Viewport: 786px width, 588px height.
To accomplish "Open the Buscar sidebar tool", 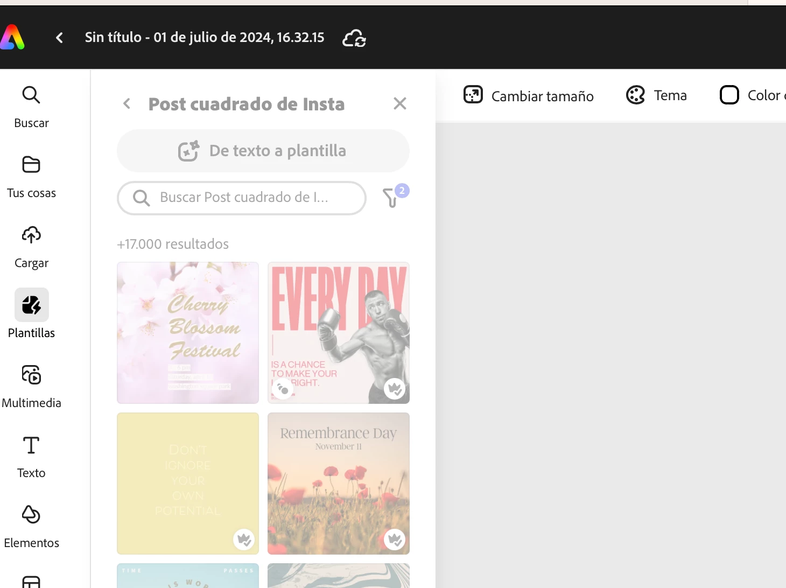I will coord(31,107).
